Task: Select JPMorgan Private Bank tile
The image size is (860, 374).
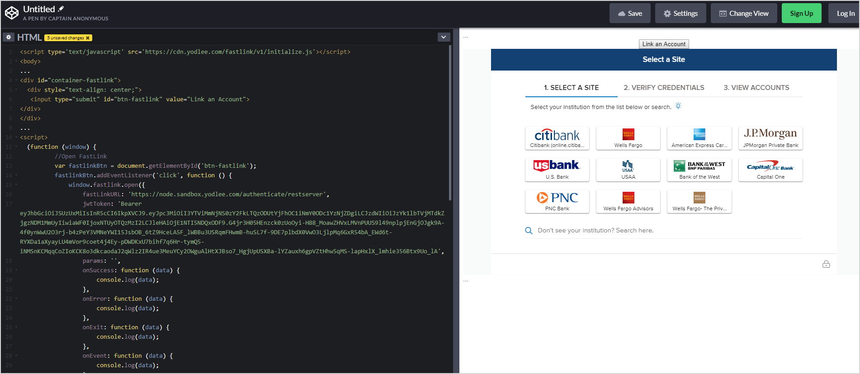Action: point(770,138)
